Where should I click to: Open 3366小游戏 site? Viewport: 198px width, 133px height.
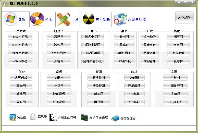click(20, 45)
